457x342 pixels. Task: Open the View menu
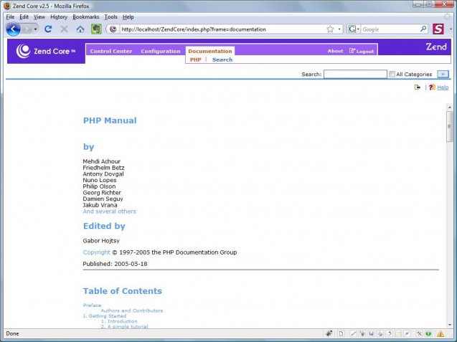39,17
